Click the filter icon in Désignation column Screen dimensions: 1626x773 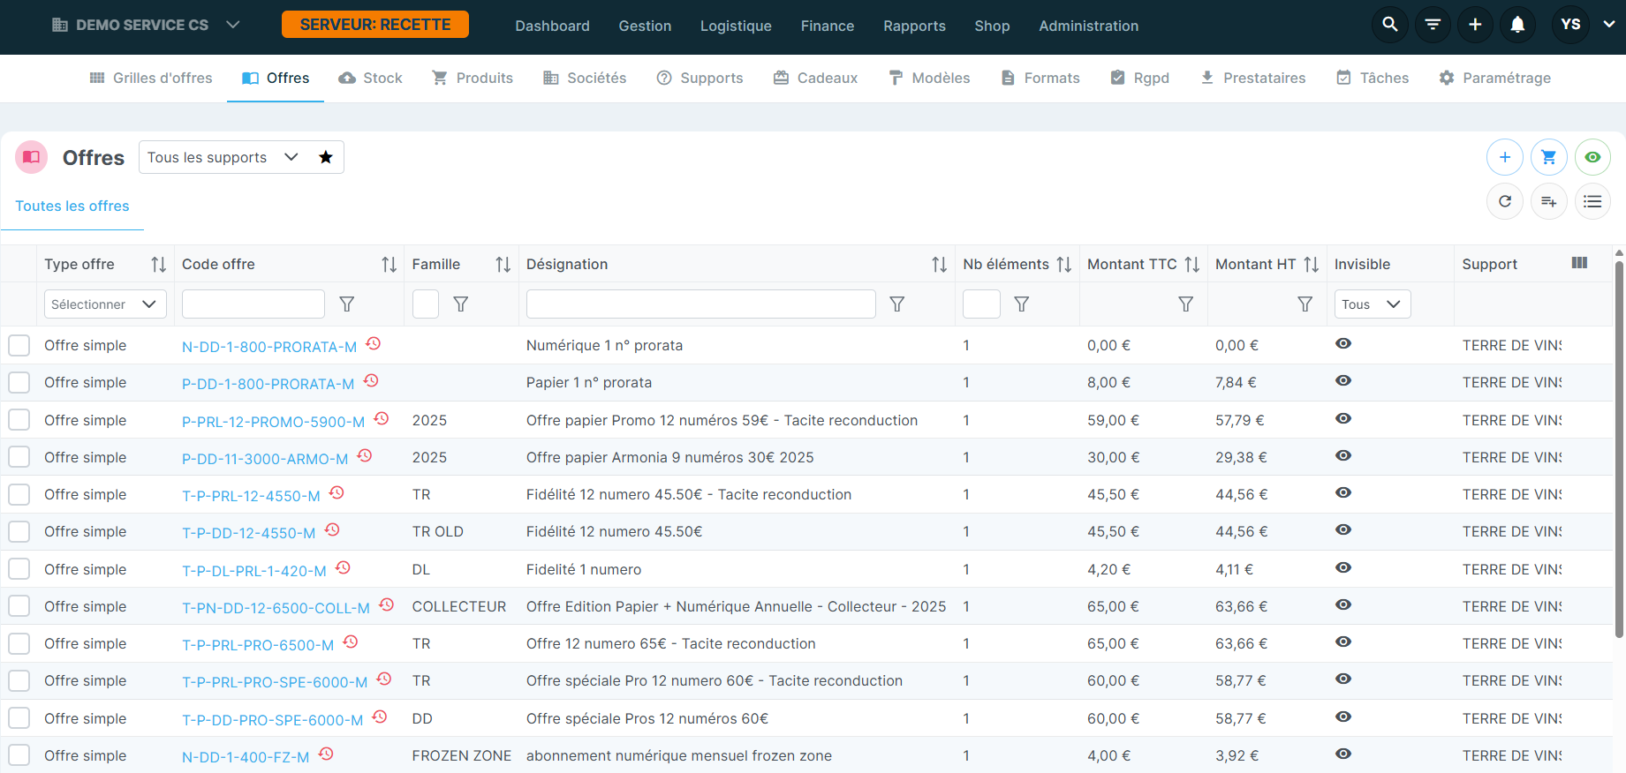[x=896, y=304]
